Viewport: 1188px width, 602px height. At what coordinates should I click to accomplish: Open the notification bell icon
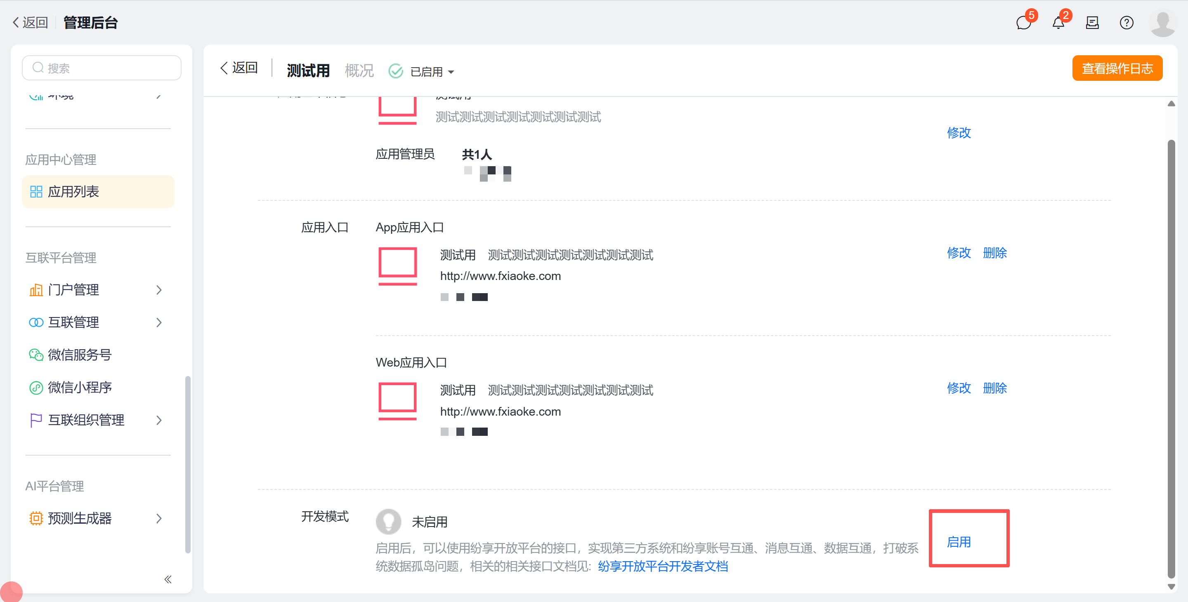pyautogui.click(x=1058, y=23)
